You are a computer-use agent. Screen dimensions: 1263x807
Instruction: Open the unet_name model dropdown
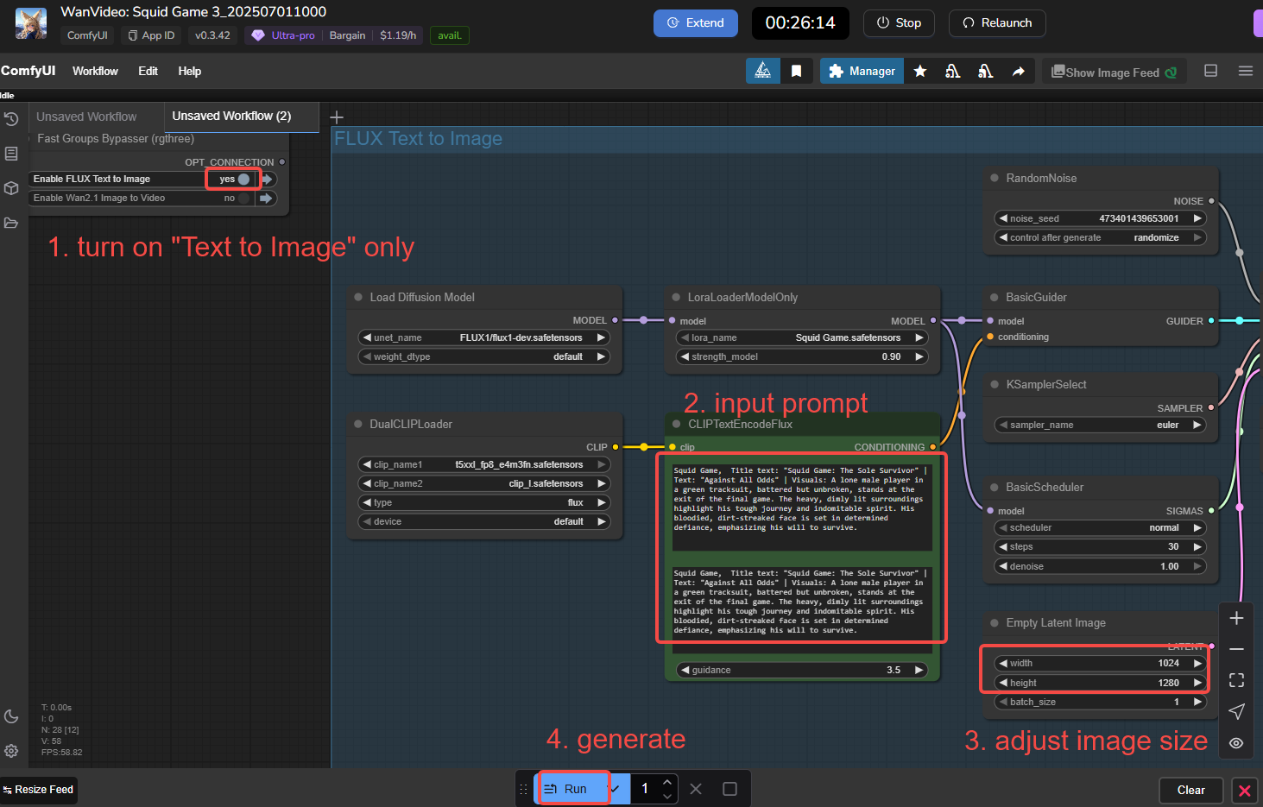(484, 337)
